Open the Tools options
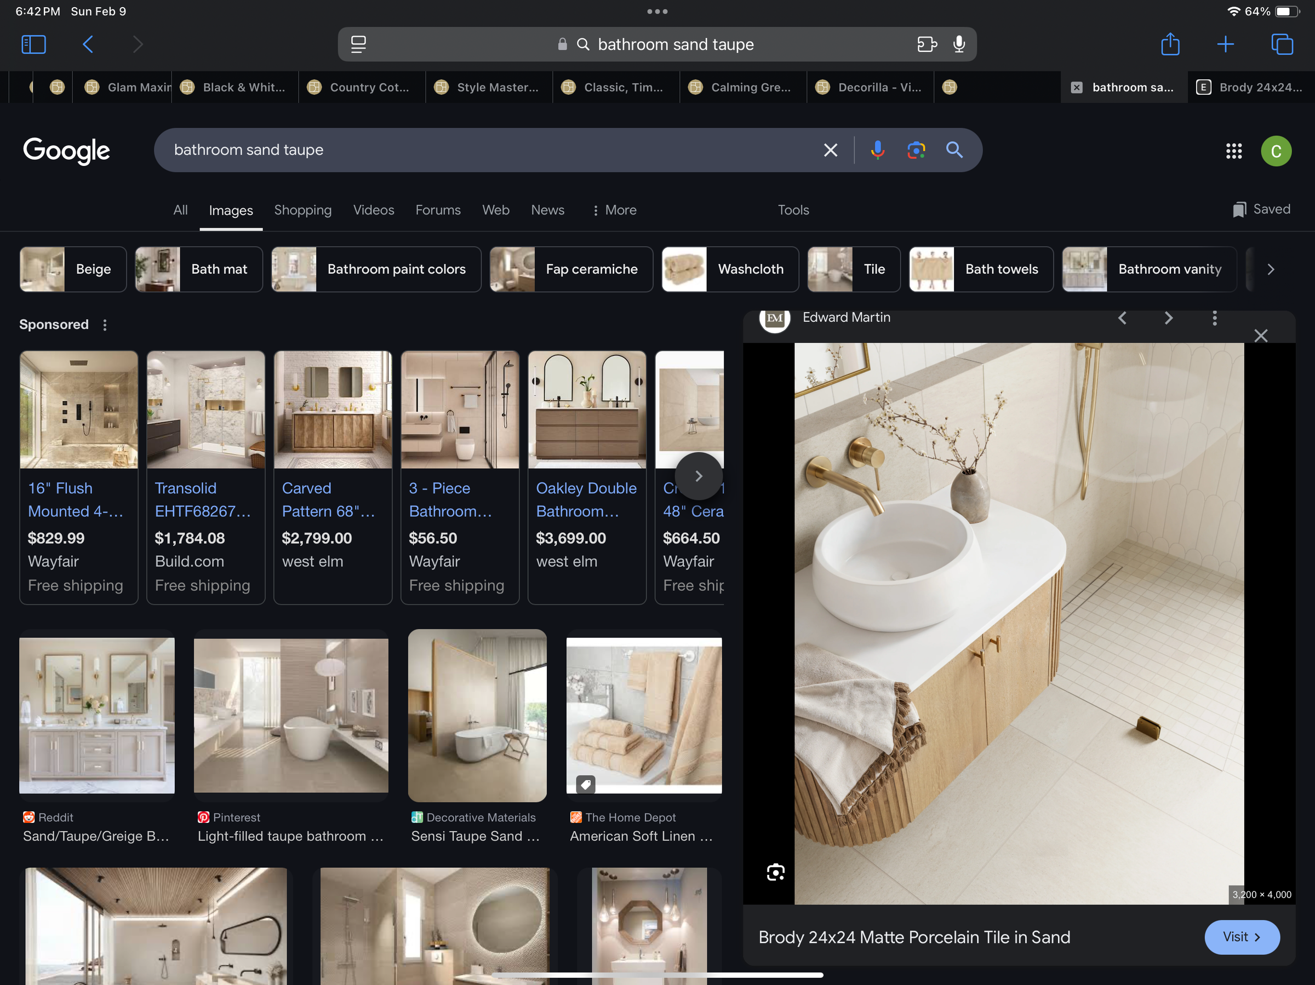The image size is (1315, 985). point(793,210)
